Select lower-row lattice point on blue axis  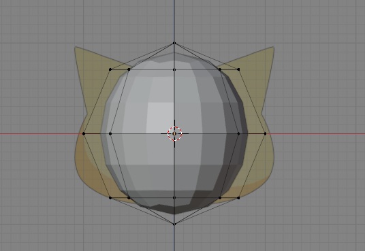[174, 198]
